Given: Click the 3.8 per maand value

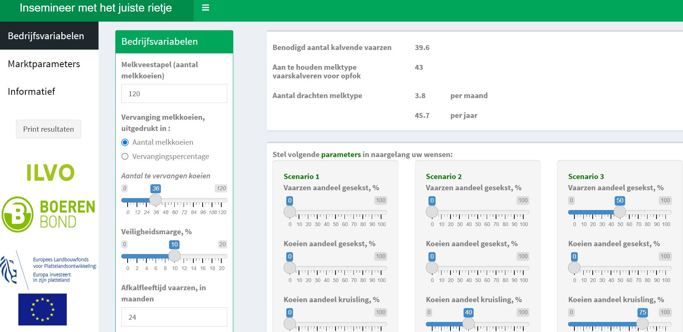Looking at the screenshot, I should (420, 95).
